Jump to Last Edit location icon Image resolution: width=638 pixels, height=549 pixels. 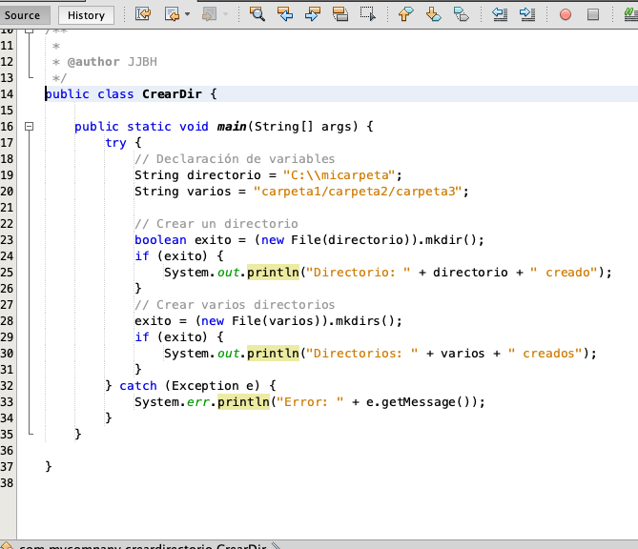pos(143,14)
